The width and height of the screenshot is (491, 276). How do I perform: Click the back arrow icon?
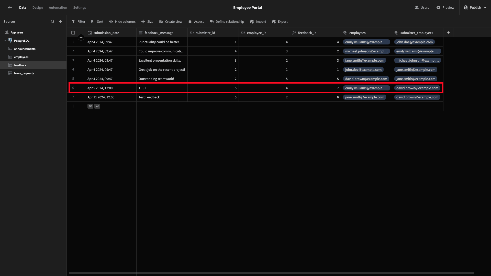[10, 8]
